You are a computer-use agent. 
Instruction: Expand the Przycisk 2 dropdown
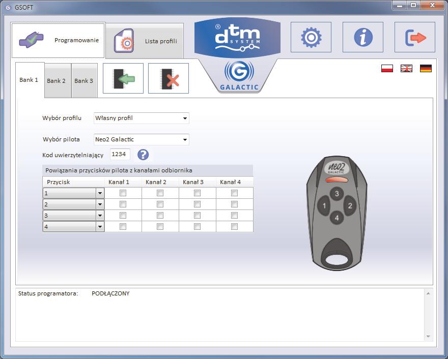(x=100, y=204)
